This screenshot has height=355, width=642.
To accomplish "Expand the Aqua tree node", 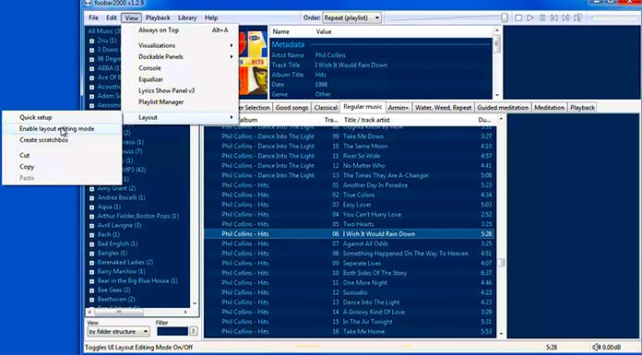I will [x=91, y=207].
